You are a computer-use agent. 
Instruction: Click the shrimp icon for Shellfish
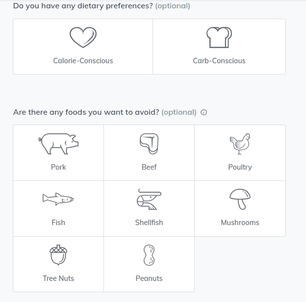coord(149,199)
